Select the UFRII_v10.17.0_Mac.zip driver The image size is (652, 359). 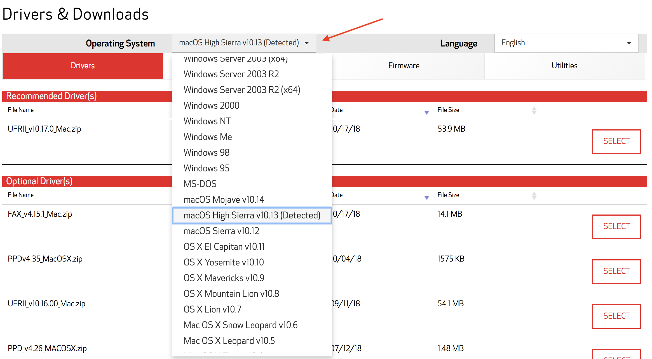click(x=616, y=141)
